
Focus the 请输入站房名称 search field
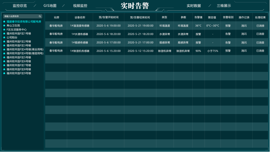(21, 16)
